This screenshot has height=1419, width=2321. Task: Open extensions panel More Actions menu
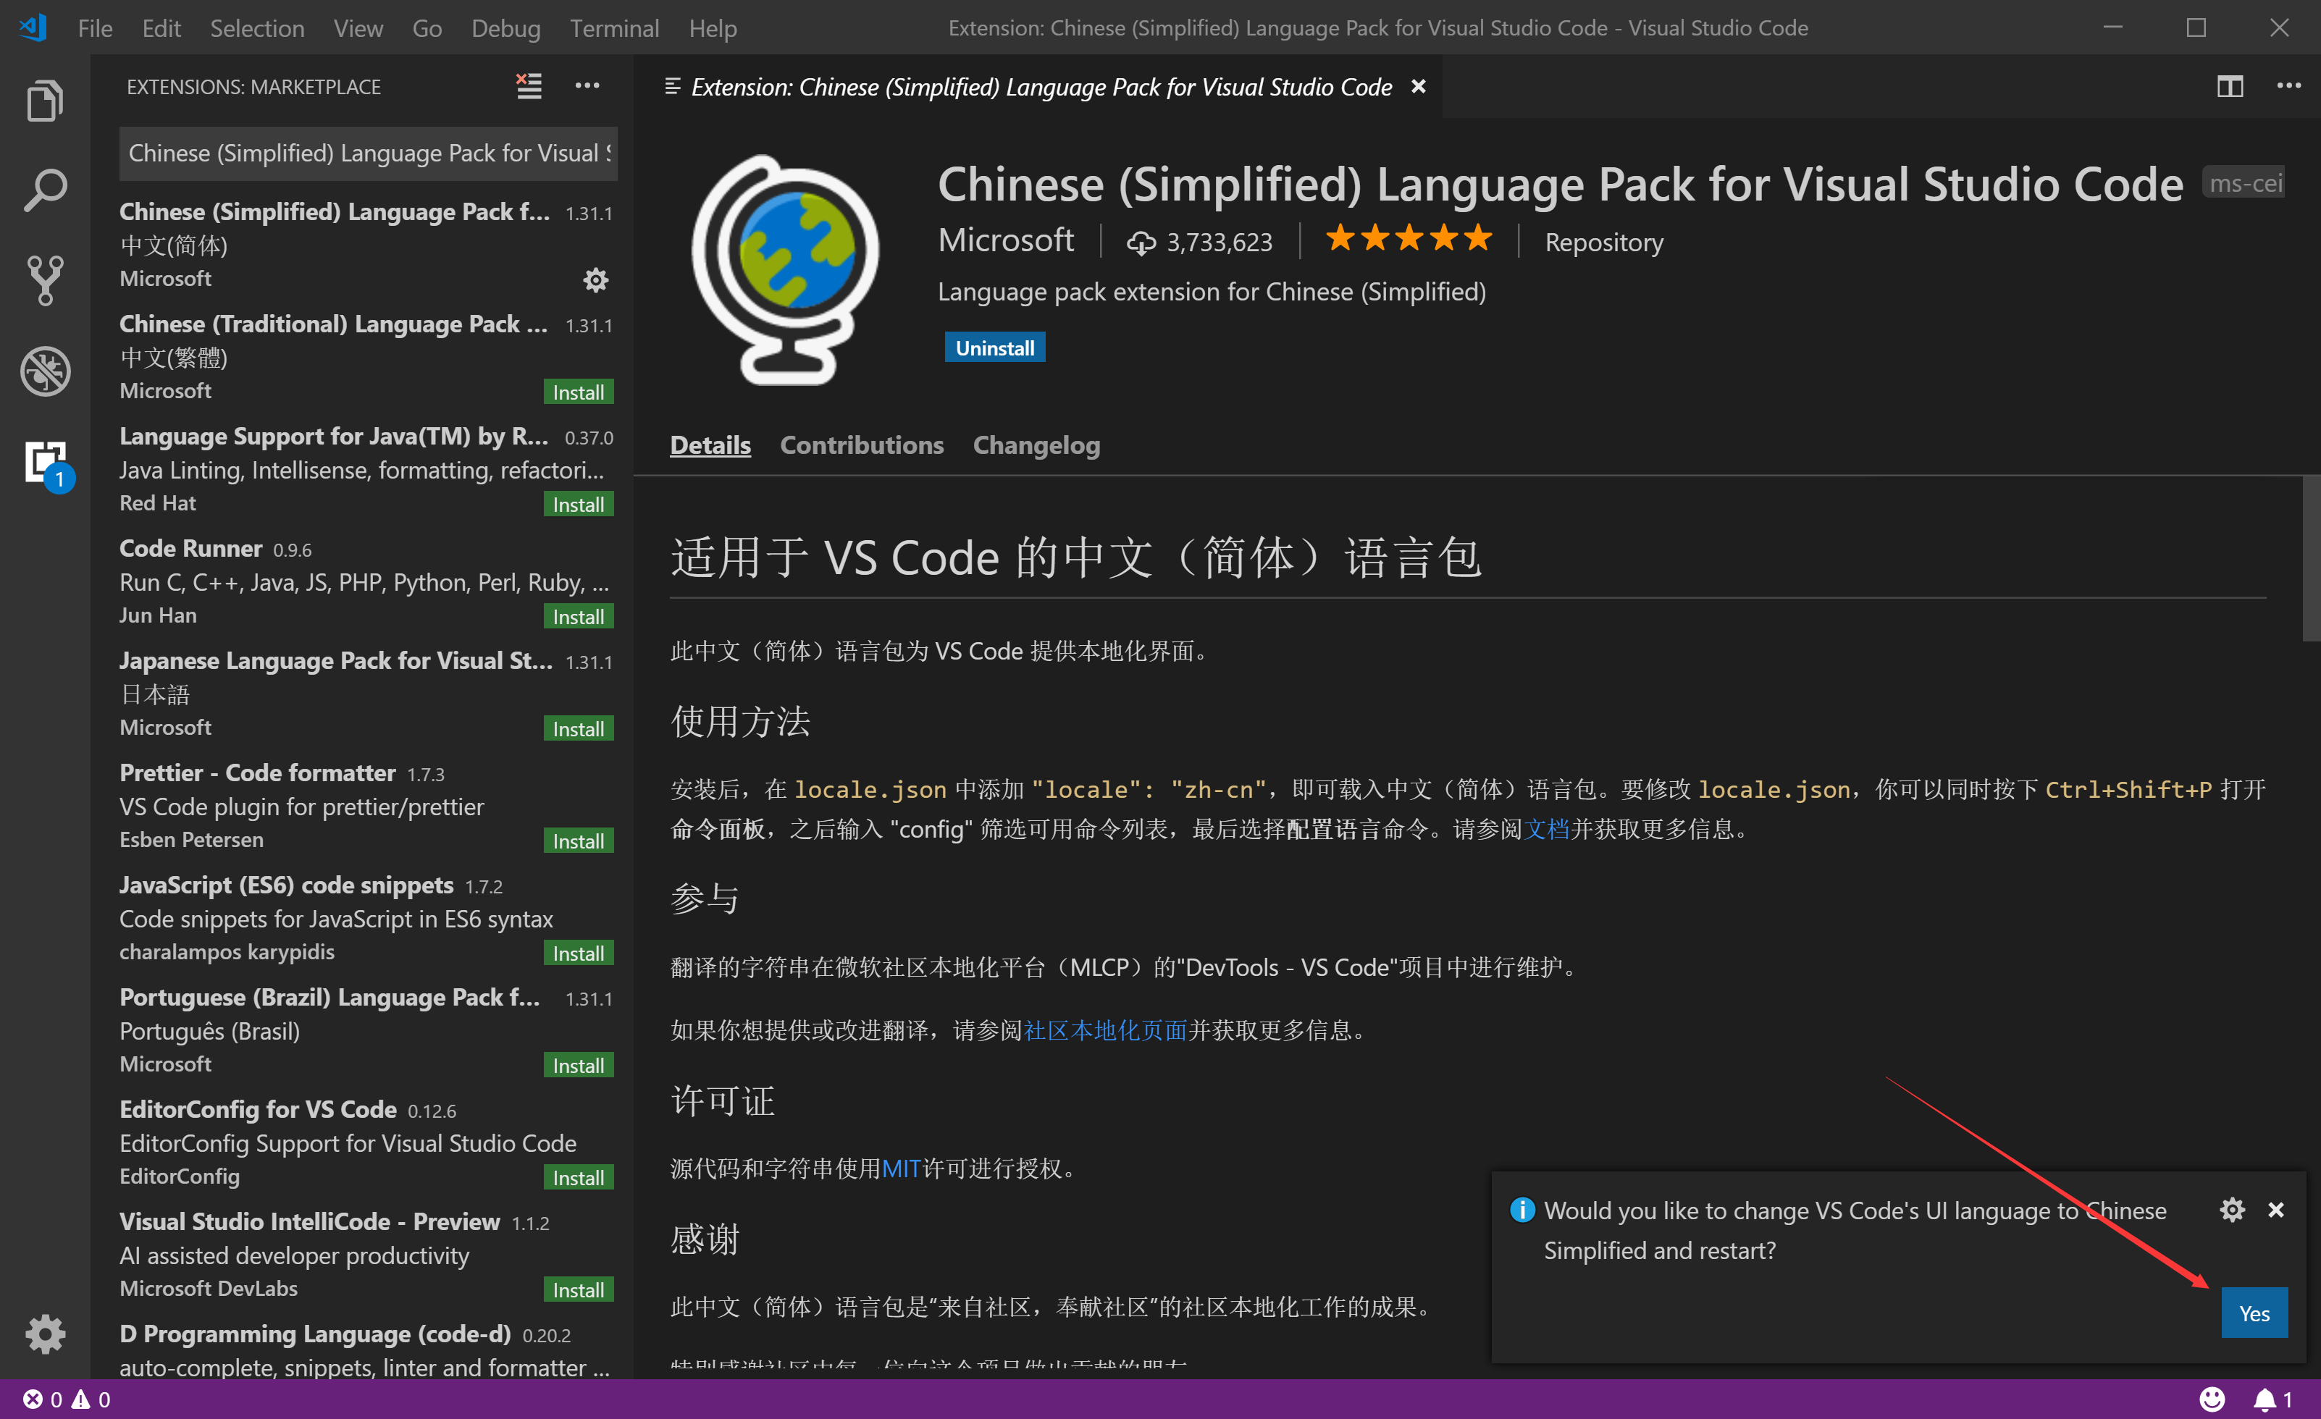tap(587, 85)
